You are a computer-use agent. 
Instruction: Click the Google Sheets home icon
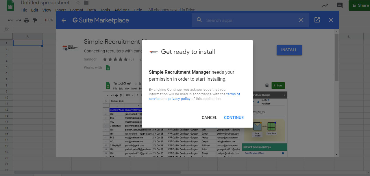10,6
